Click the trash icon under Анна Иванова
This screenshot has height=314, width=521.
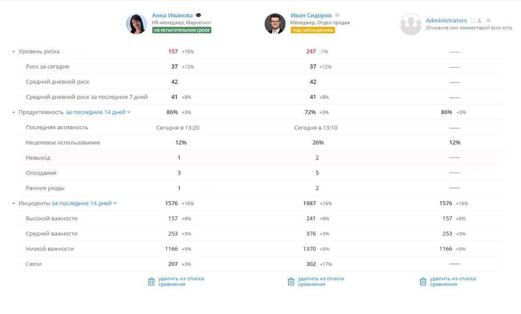click(x=151, y=282)
